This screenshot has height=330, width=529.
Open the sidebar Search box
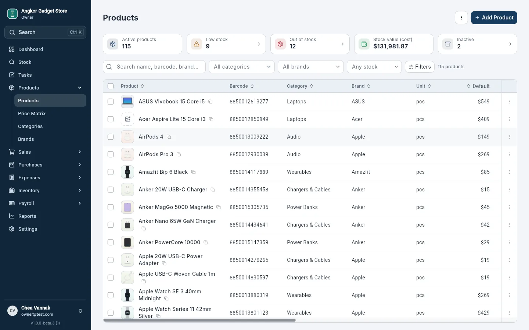point(46,32)
